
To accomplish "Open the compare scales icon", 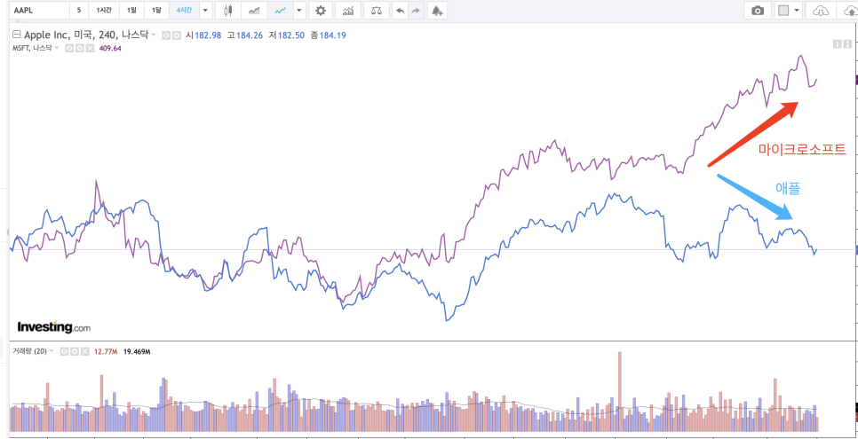I will tap(377, 11).
